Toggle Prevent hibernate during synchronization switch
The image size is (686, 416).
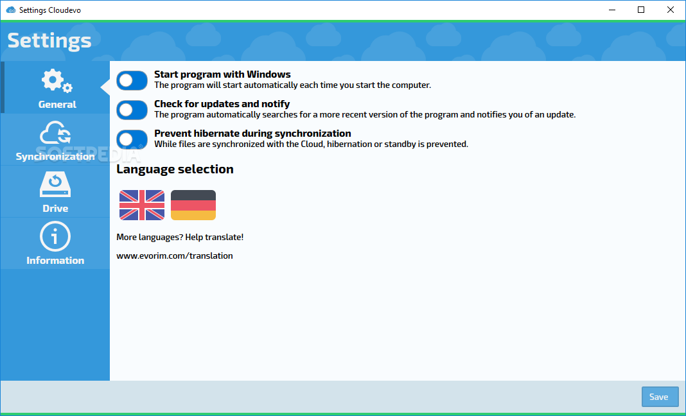click(x=132, y=139)
